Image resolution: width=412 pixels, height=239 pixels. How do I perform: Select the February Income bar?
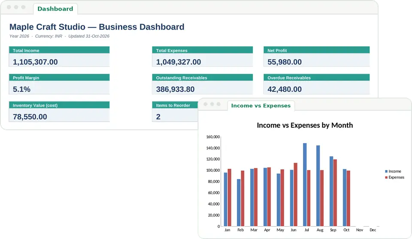(239, 203)
